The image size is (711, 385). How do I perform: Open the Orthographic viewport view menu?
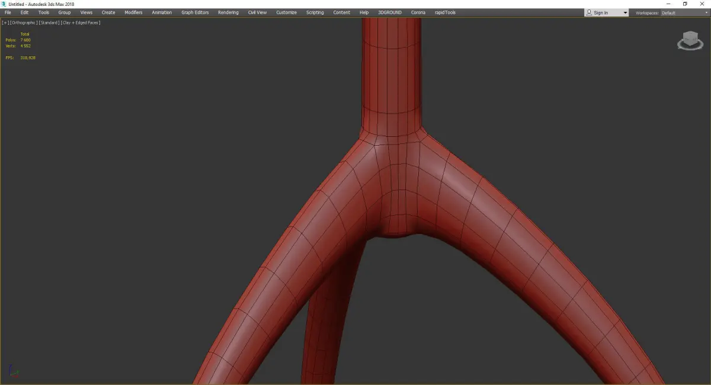[24, 23]
